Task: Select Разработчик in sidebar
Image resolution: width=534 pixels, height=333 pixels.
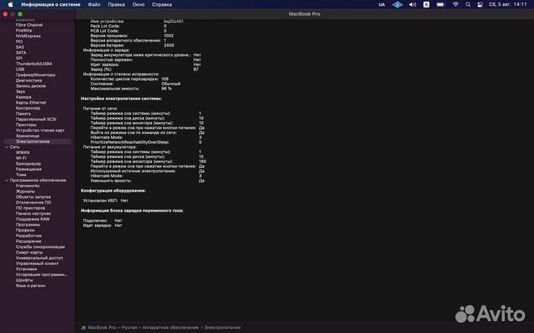Action: pos(29,236)
